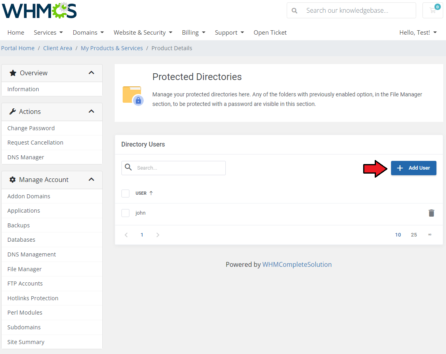Screen dimensions: 446x354
Task: Toggle the select-all users checkbox
Action: click(x=125, y=194)
